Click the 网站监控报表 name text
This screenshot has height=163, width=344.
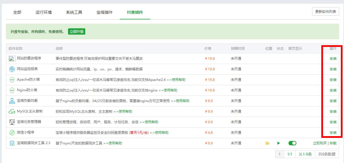pos(27,69)
